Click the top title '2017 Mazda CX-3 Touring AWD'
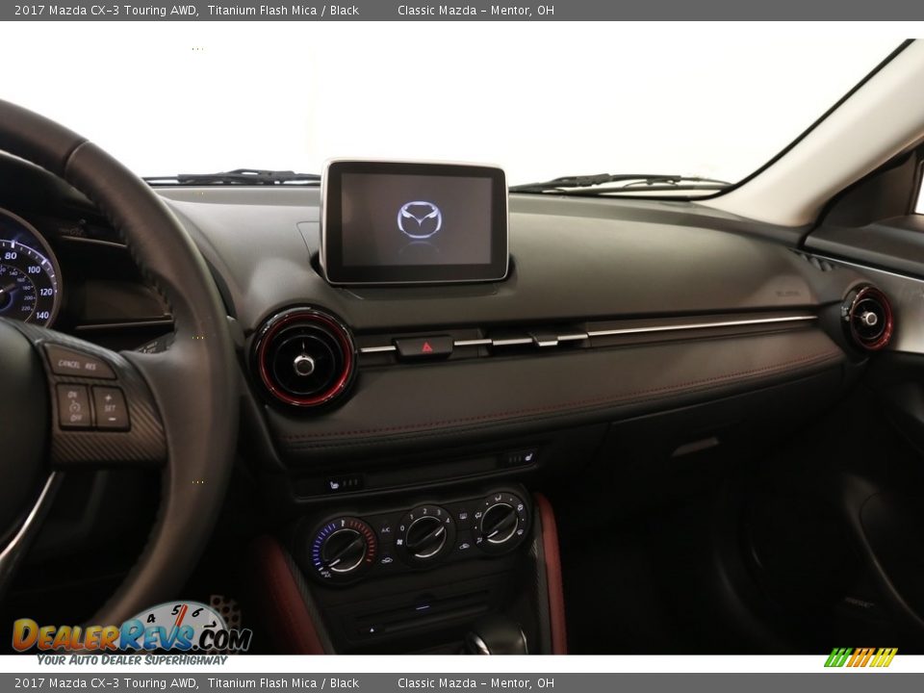924x693 pixels. pos(107,11)
